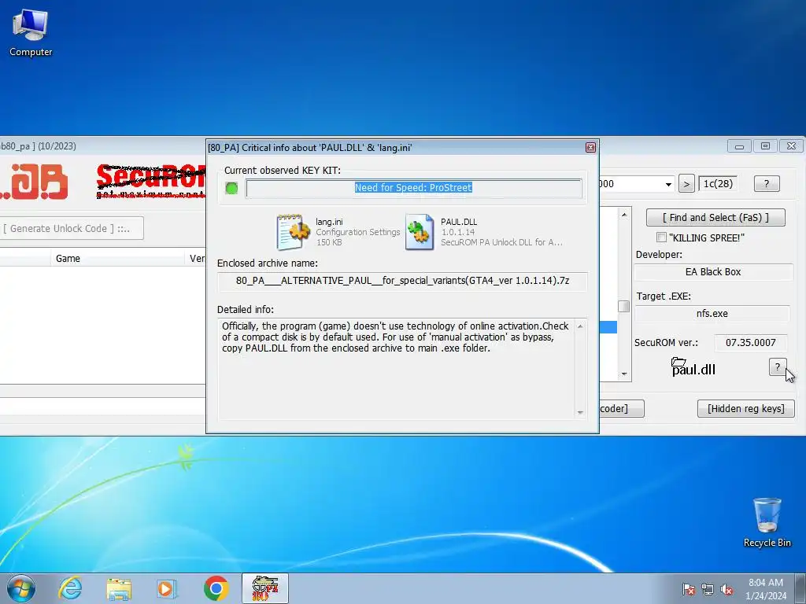
Task: Click the Action Center flag tray icon
Action: coord(688,589)
